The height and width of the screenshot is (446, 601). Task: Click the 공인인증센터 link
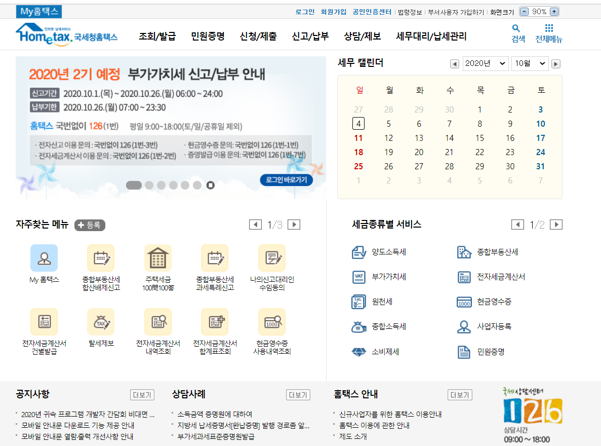click(372, 12)
